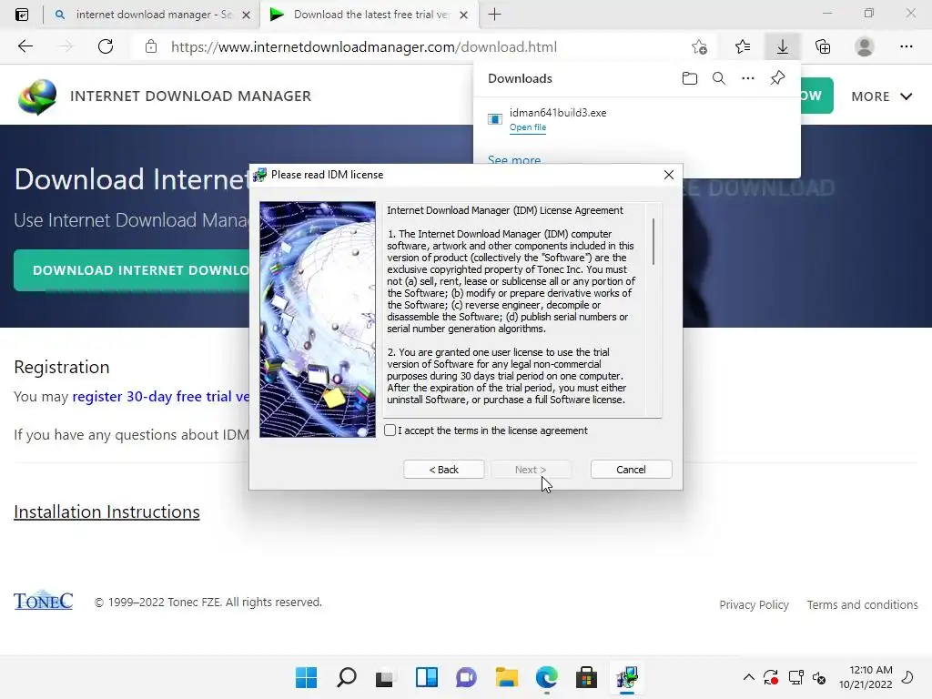Open Edge Favorites star-list icon
This screenshot has width=932, height=699.
coord(743,46)
